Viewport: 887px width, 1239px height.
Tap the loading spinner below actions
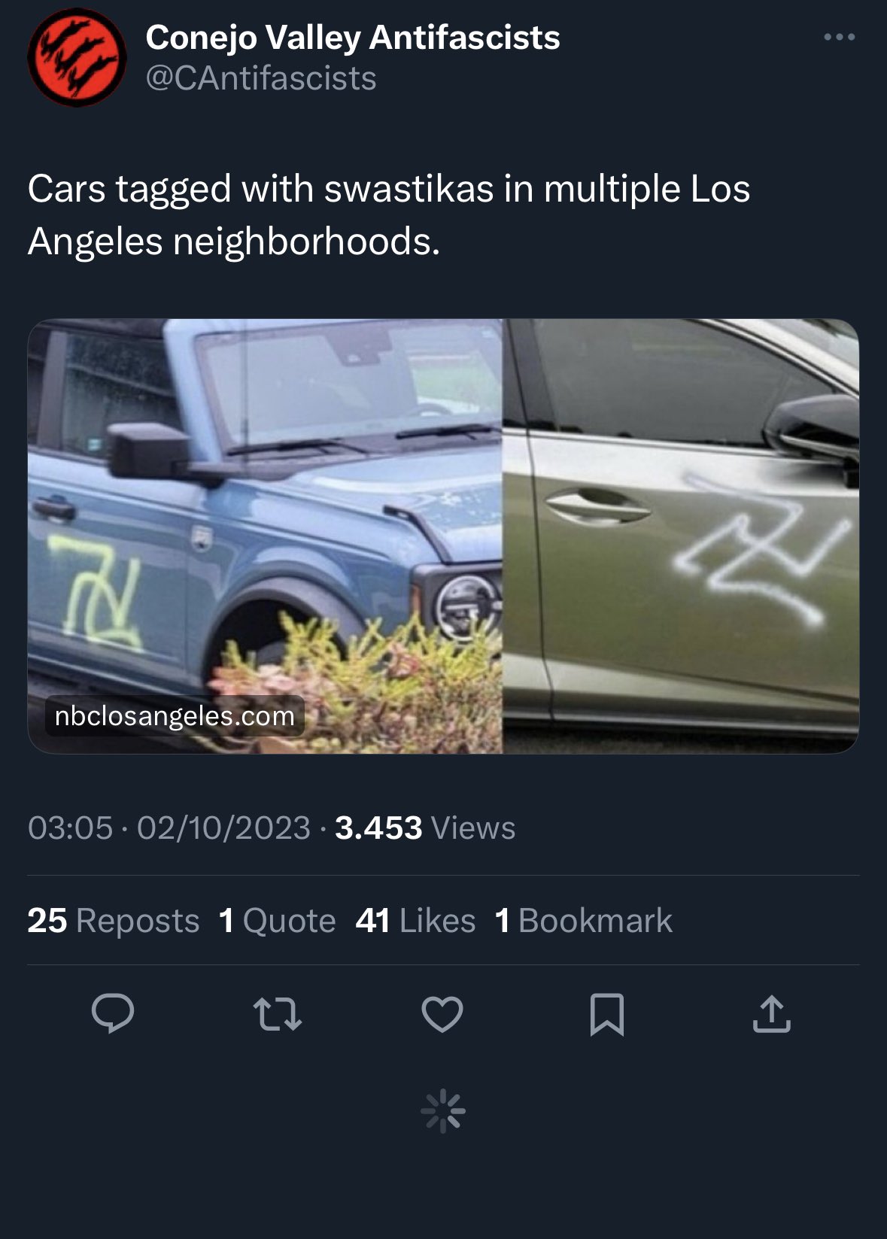click(x=443, y=1110)
